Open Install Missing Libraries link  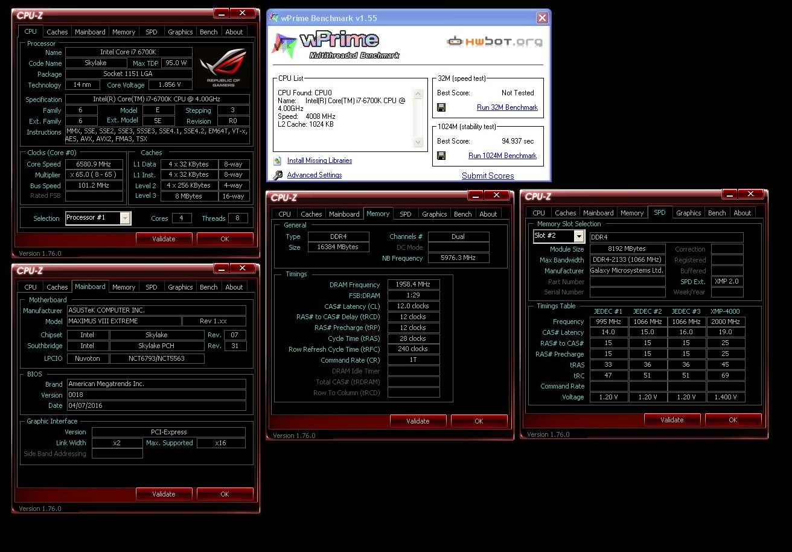(x=319, y=160)
